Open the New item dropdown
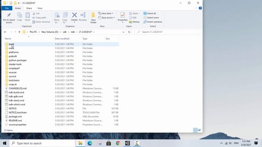 point(106,13)
